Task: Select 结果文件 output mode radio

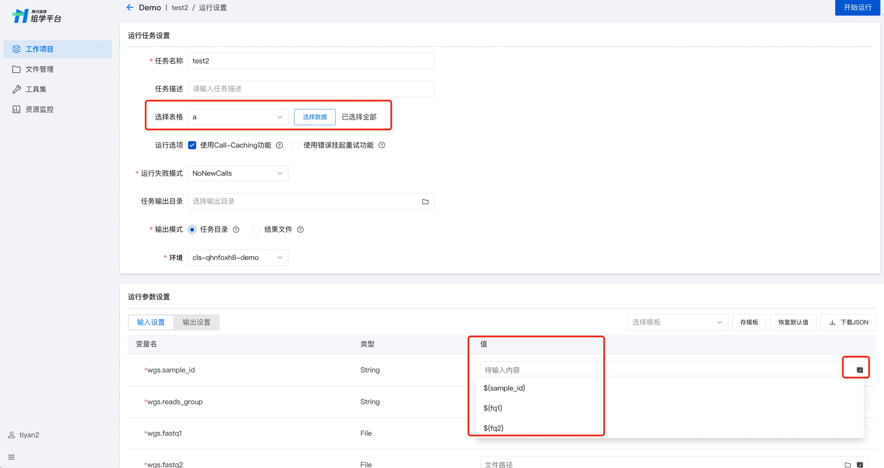Action: [x=256, y=229]
